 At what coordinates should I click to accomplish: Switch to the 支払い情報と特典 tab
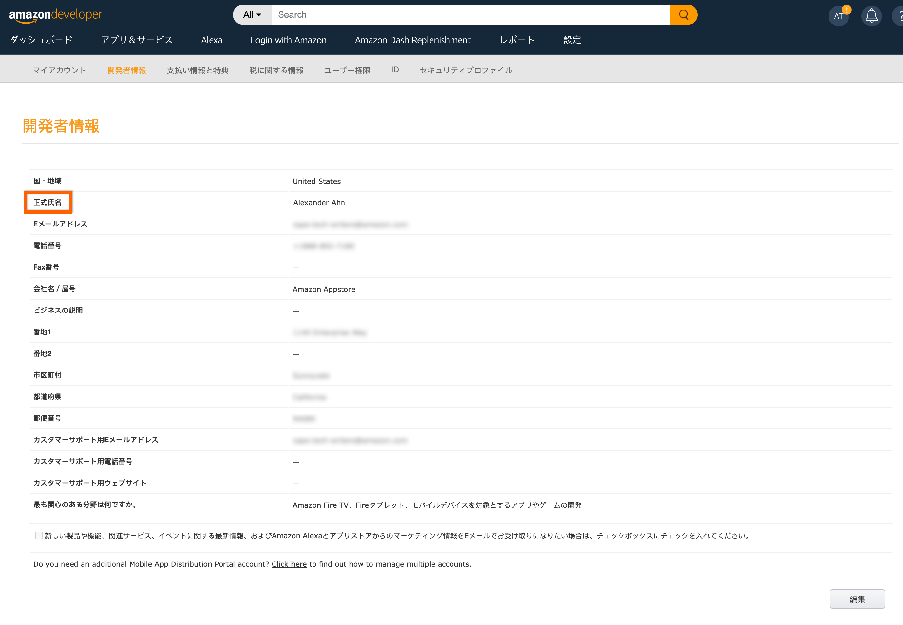coord(197,70)
